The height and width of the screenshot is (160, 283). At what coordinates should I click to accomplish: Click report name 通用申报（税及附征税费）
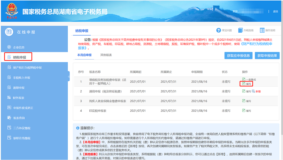105,91
